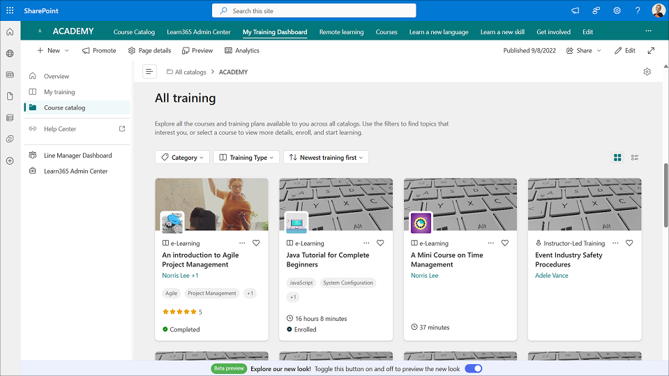This screenshot has height=376, width=669.
Task: Select My training in the sidebar
Action: click(x=59, y=92)
